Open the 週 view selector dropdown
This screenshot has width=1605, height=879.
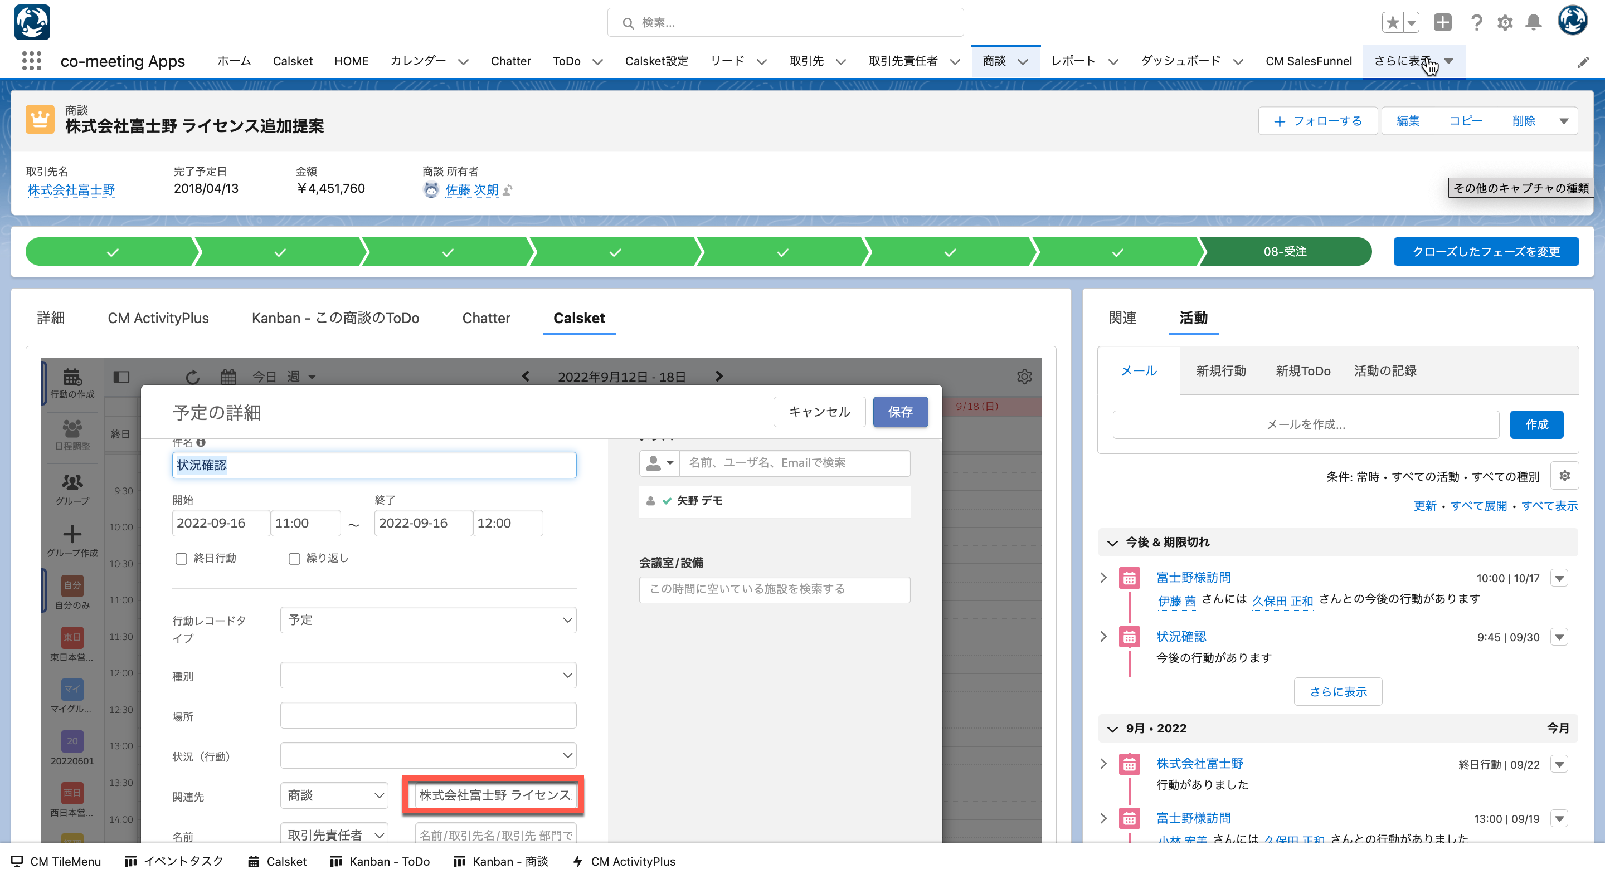[x=301, y=376]
